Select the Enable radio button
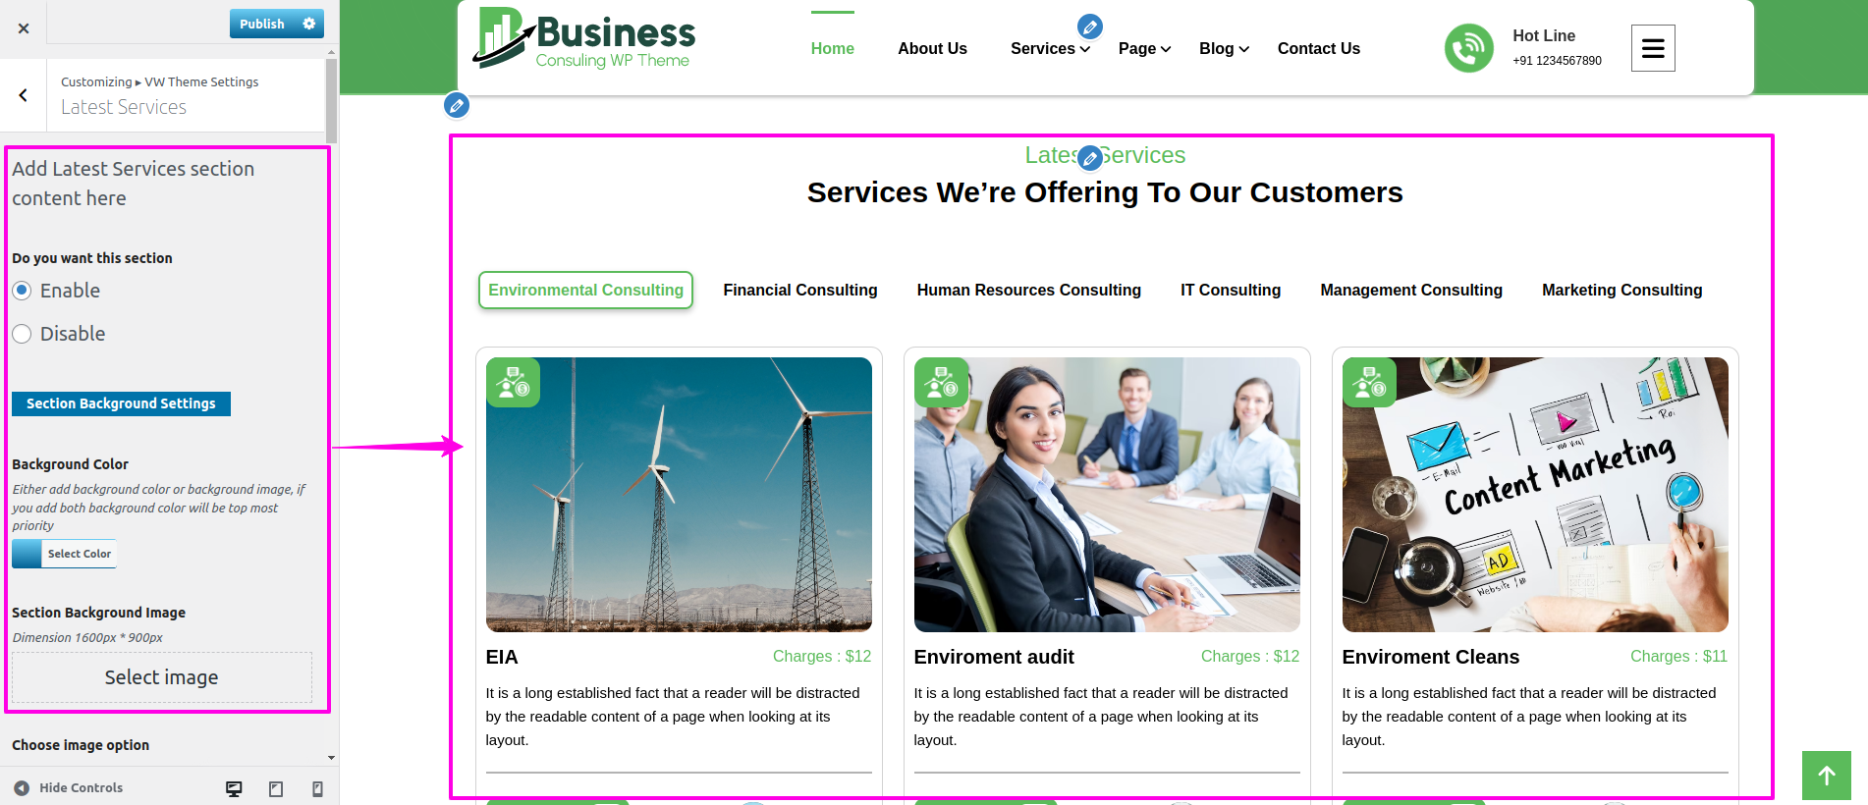The height and width of the screenshot is (805, 1868). [23, 291]
